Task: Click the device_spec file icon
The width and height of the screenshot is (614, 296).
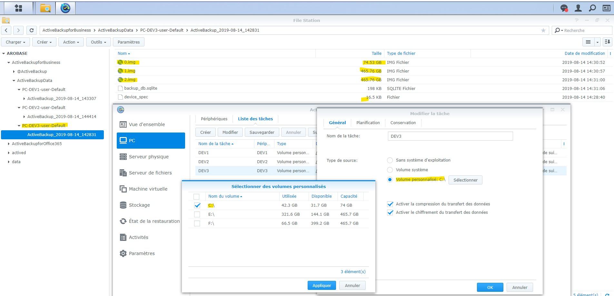Action: click(120, 97)
